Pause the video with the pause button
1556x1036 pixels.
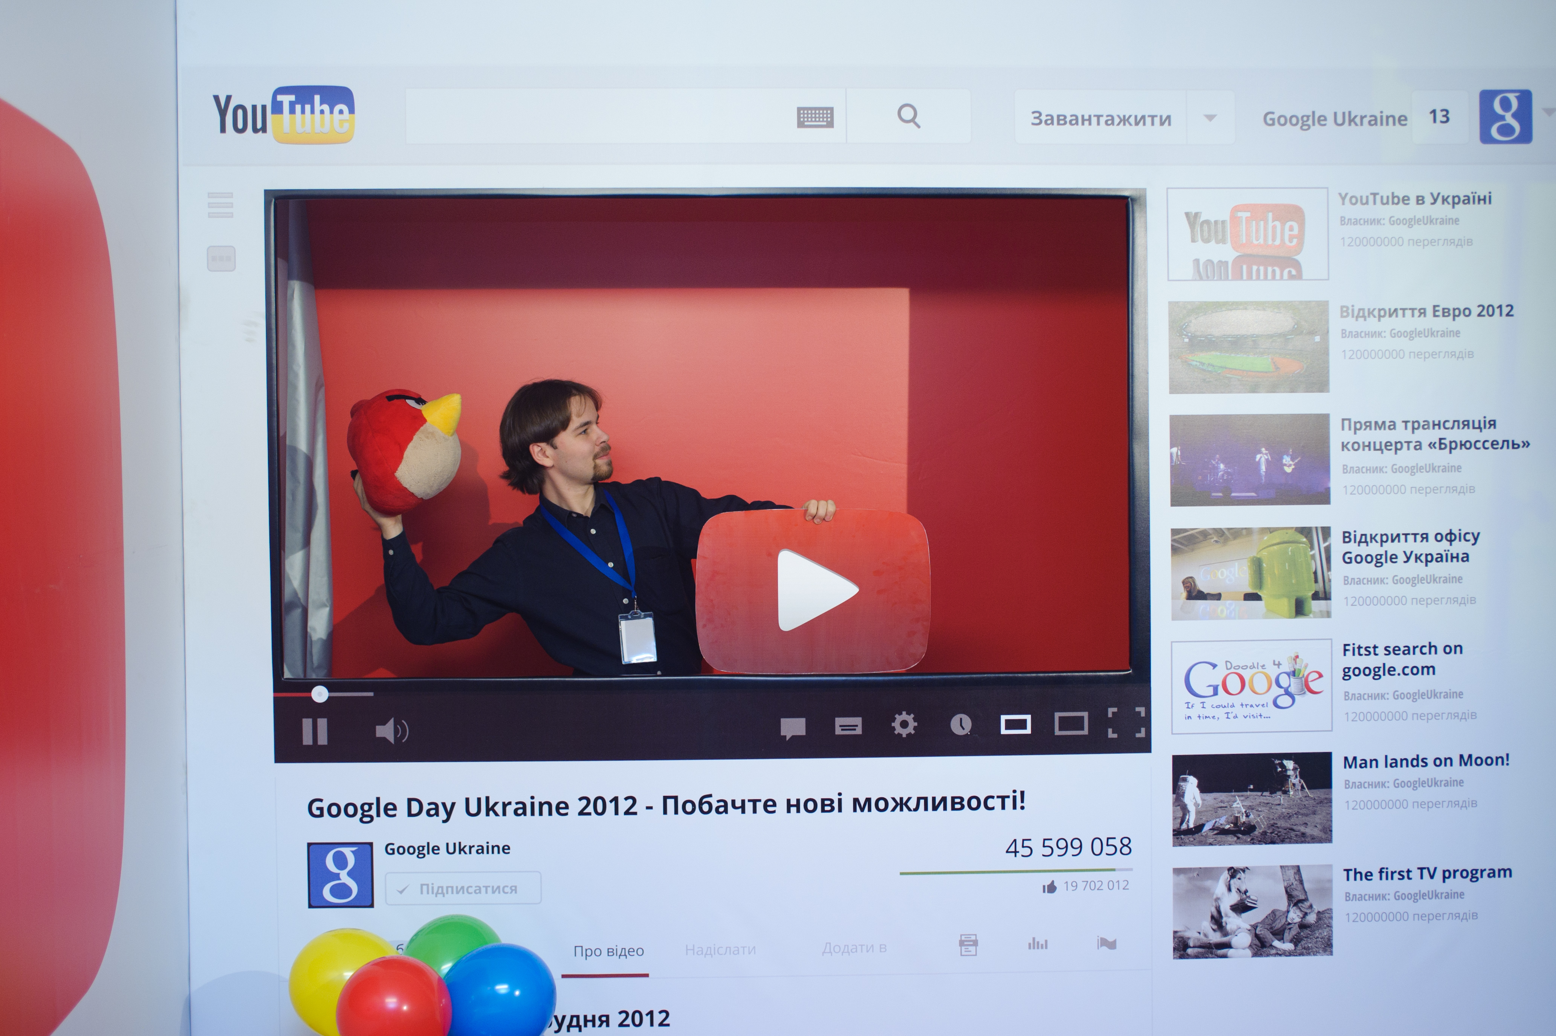point(314,731)
